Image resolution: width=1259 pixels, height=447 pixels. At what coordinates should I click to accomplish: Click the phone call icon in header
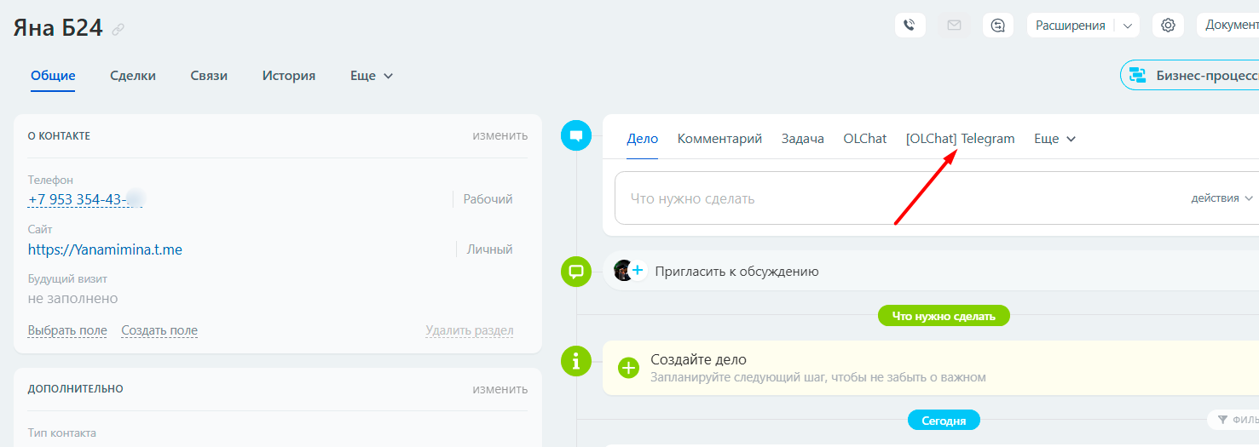point(910,26)
